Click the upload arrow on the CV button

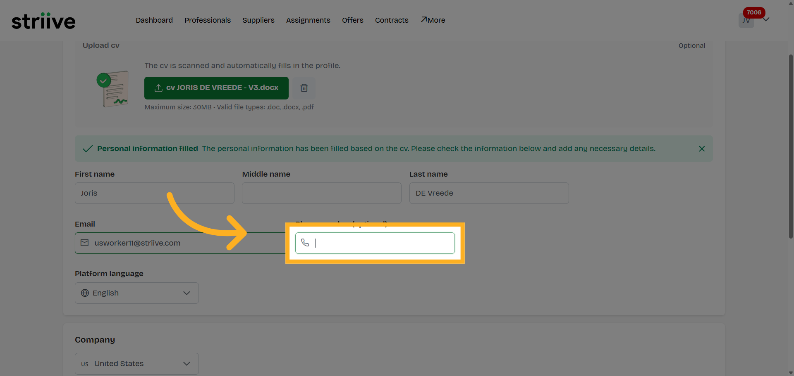coord(158,88)
